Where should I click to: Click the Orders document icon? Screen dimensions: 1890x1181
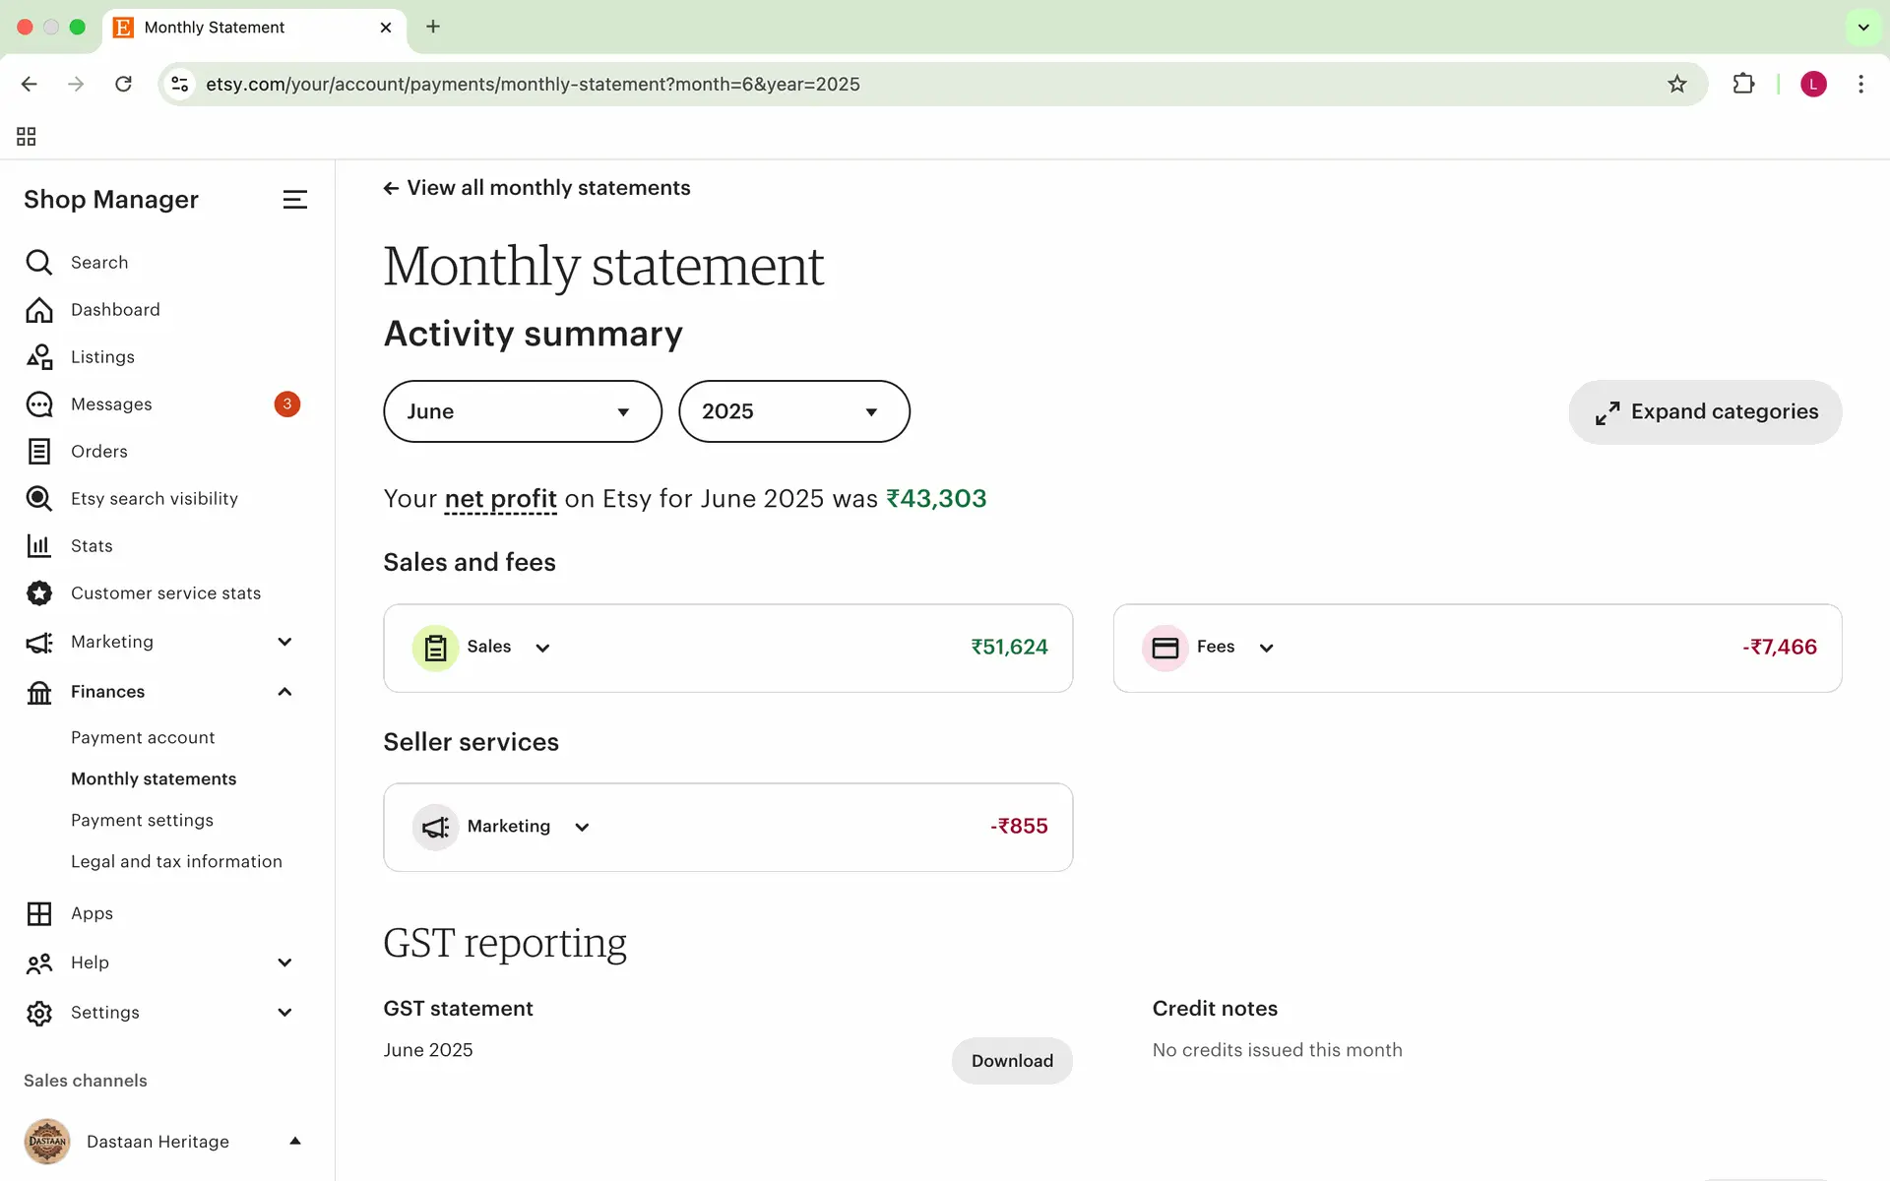click(38, 451)
